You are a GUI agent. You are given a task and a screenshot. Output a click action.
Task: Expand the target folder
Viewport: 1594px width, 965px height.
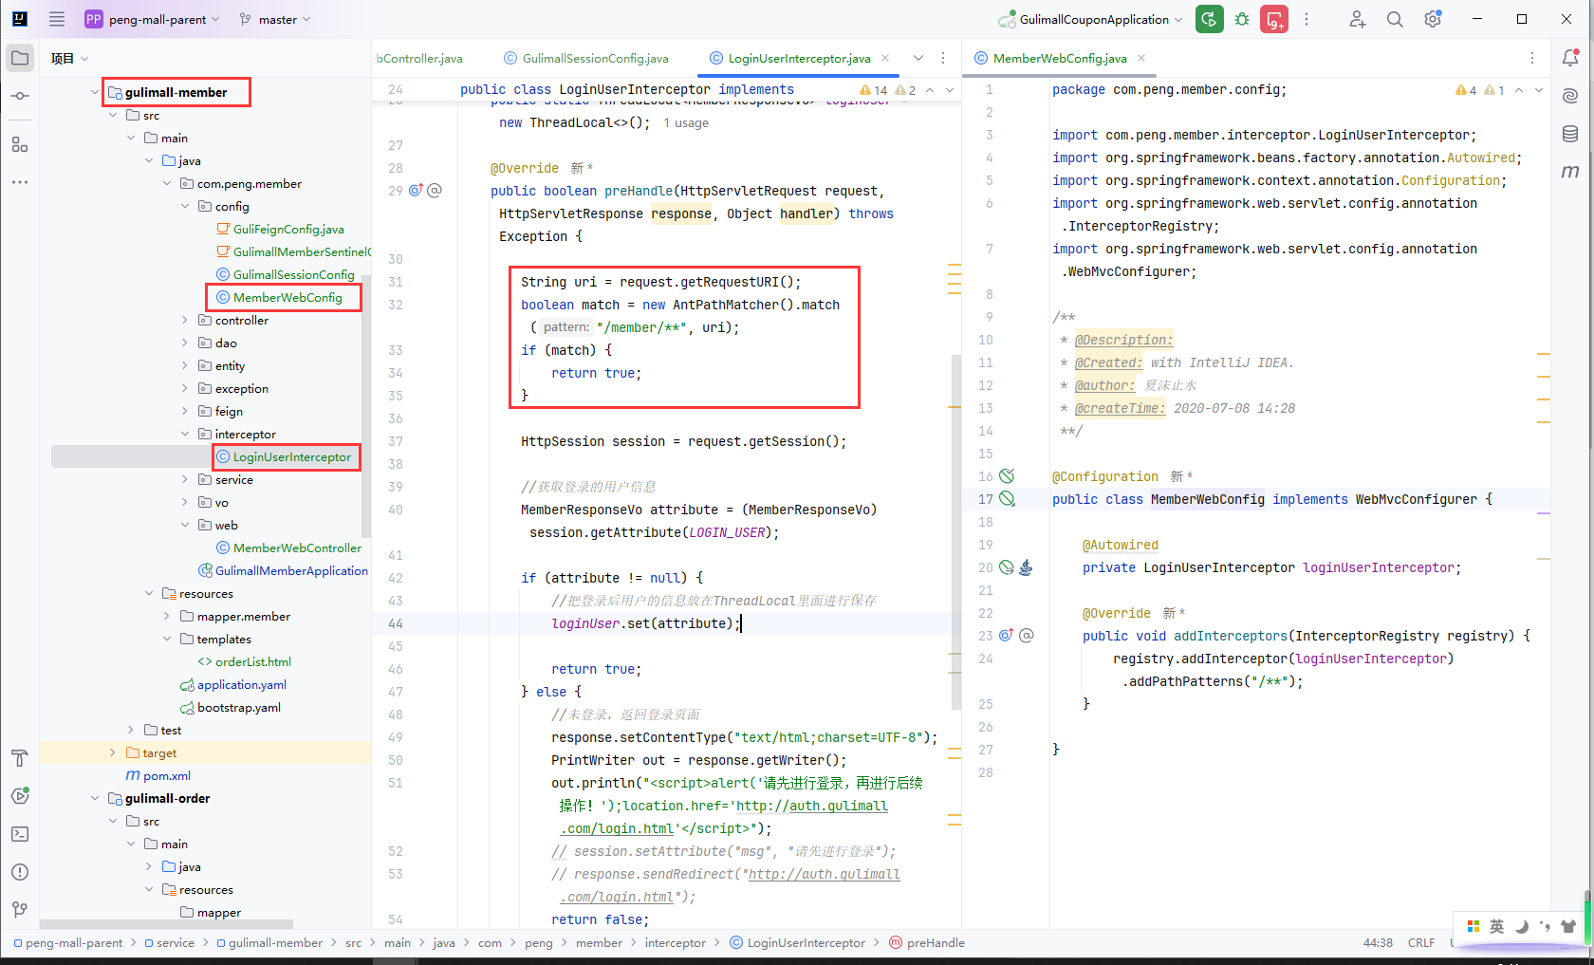pos(113,752)
